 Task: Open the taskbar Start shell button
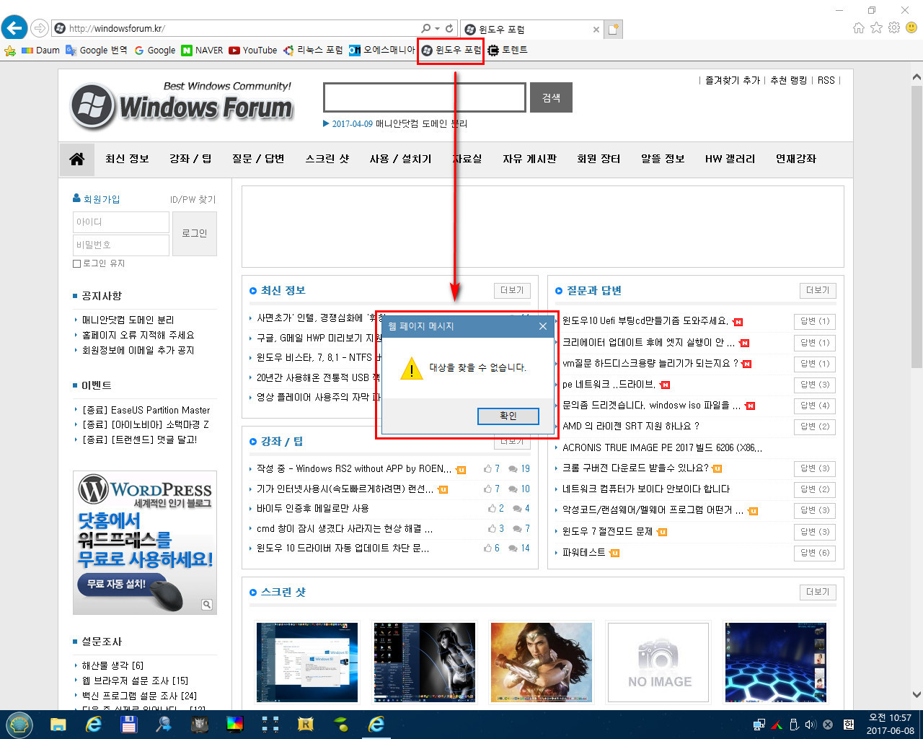click(19, 725)
